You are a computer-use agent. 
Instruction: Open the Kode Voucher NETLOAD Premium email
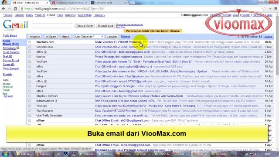tap(116, 110)
